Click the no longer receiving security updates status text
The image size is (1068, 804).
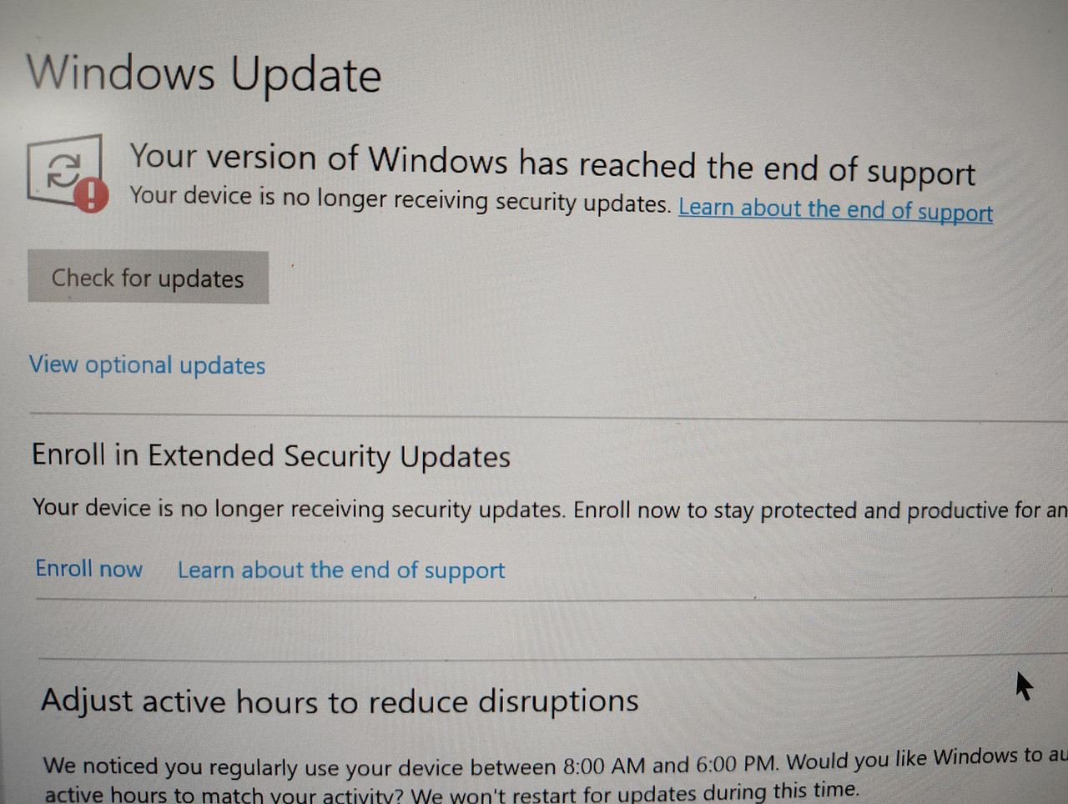pyautogui.click(x=400, y=199)
